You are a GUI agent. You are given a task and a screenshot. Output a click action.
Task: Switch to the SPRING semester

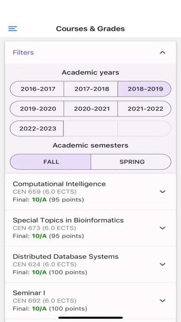[x=131, y=162]
